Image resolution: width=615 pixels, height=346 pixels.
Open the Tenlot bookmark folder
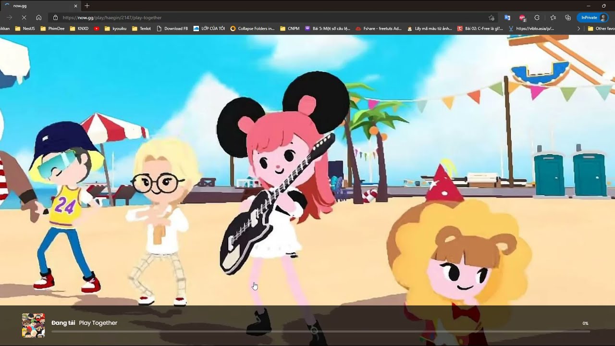pos(141,28)
